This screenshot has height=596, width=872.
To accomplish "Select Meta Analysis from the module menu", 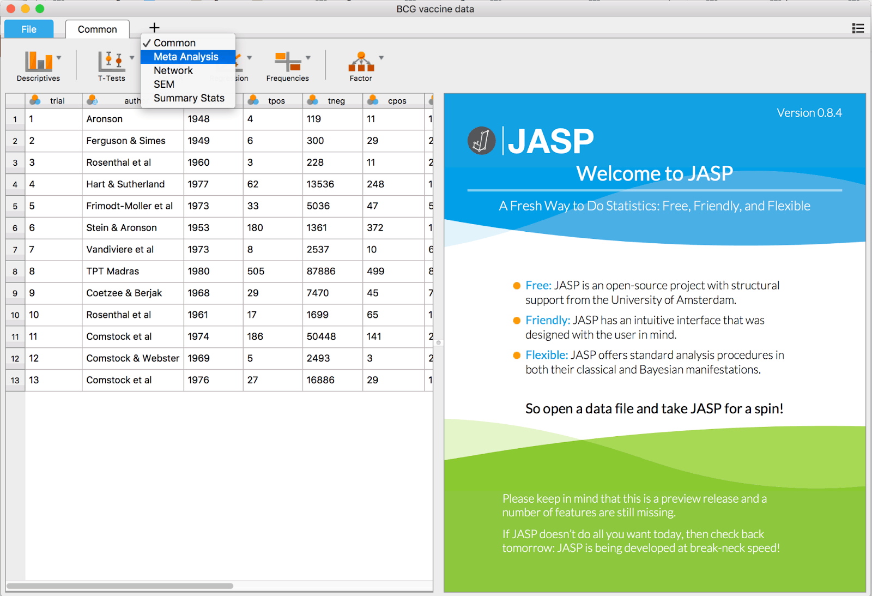I will pyautogui.click(x=186, y=57).
